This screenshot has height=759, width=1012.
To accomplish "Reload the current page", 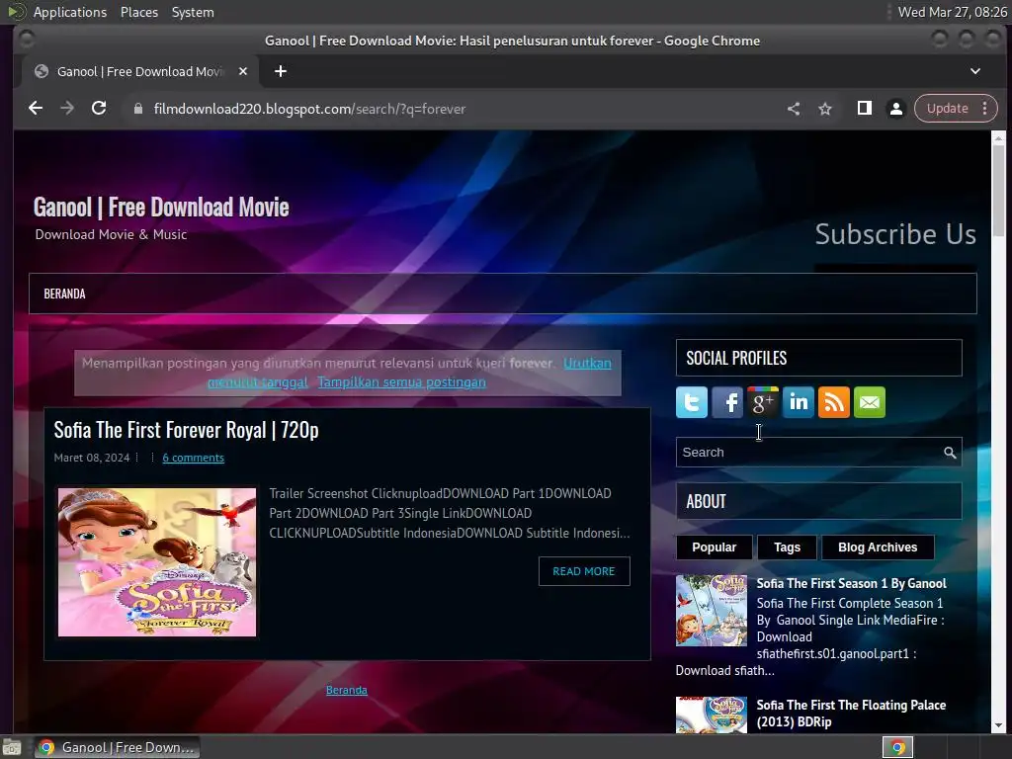I will 99,109.
